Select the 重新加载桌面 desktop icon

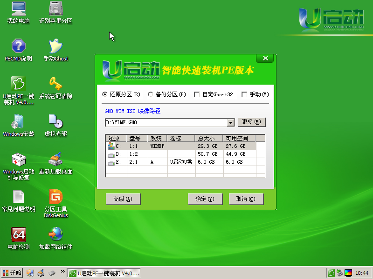[x=55, y=163]
